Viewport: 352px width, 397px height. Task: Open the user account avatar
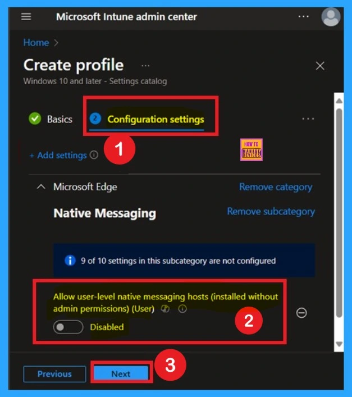pos(331,17)
